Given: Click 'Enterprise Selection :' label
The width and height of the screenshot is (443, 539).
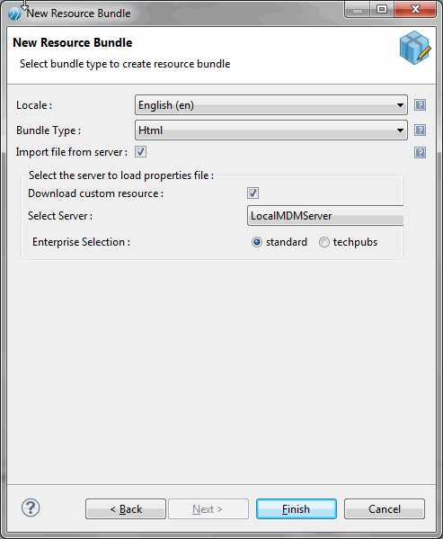Looking at the screenshot, I should tap(82, 242).
